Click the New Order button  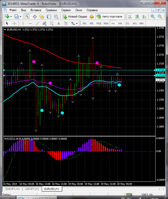pos(75,16)
